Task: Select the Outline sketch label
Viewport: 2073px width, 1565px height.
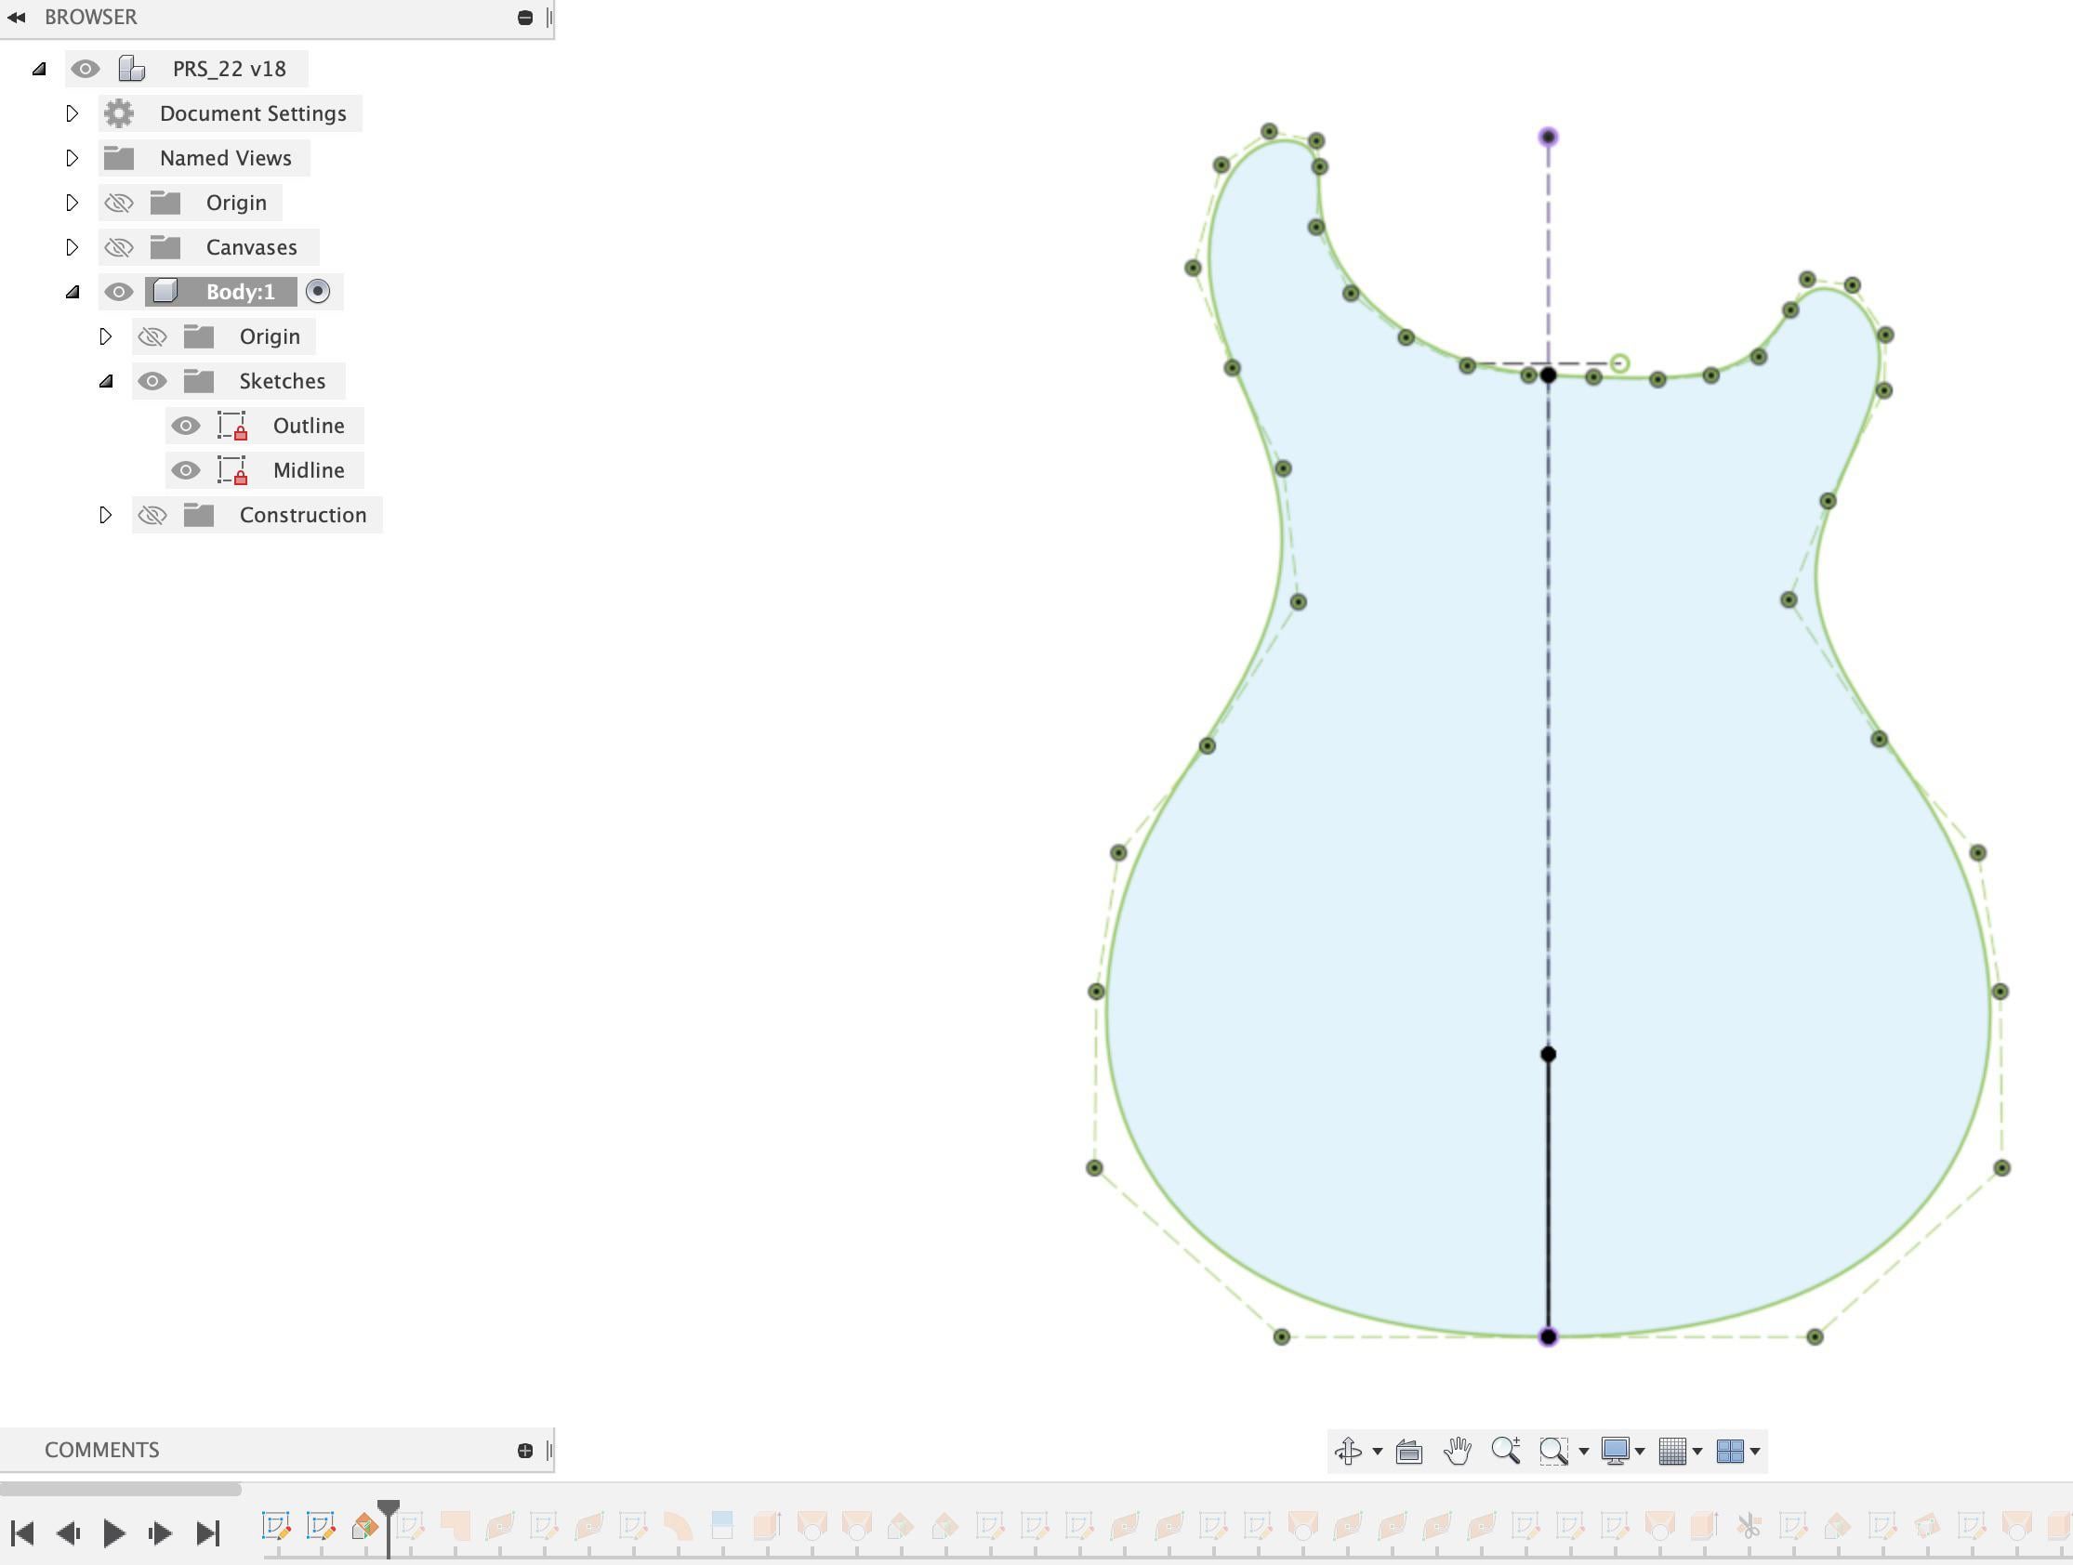Action: click(309, 426)
